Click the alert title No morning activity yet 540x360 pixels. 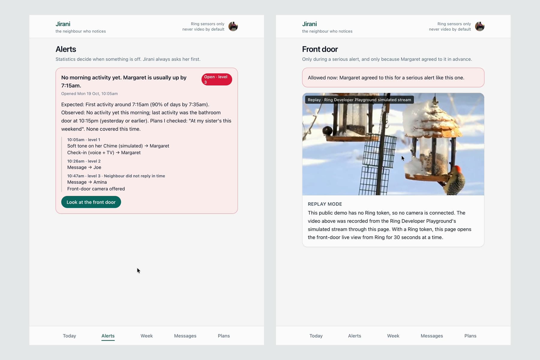click(x=124, y=81)
